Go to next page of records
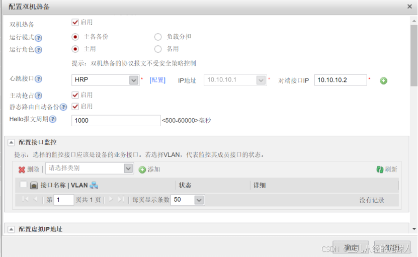The height and width of the screenshot is (257, 418). point(111,200)
